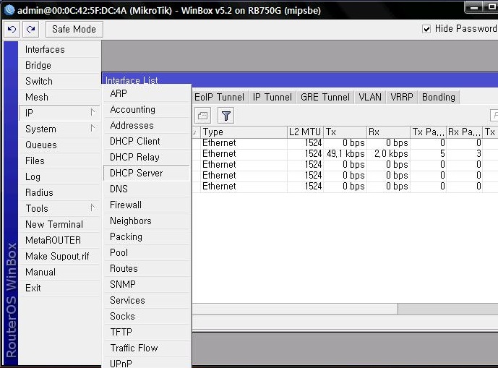
Task: Expand the IP submenu arrow
Action: pyautogui.click(x=93, y=113)
